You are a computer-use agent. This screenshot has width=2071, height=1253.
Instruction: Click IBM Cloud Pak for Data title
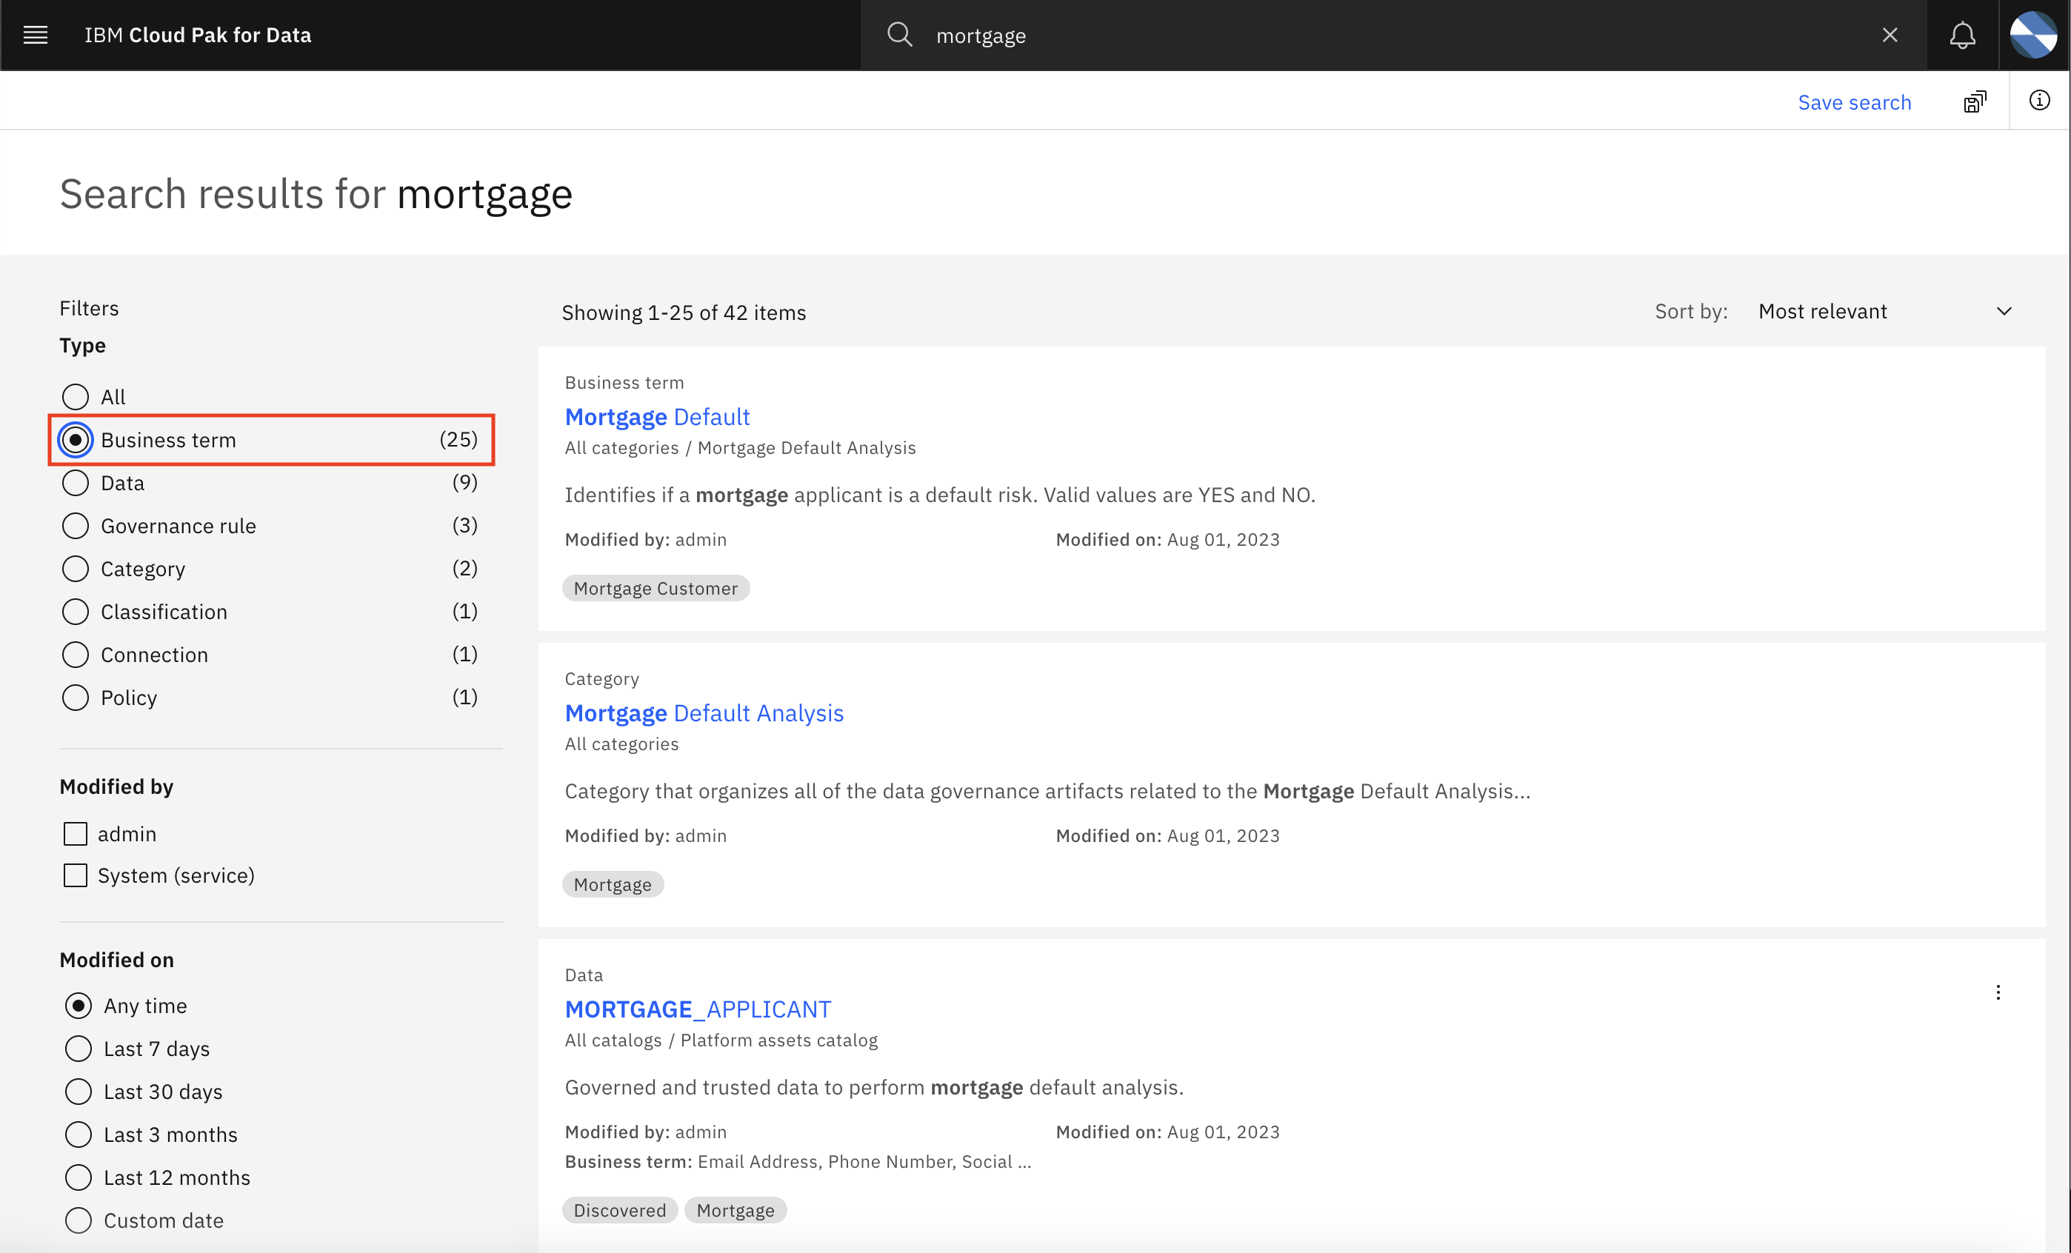tap(198, 36)
